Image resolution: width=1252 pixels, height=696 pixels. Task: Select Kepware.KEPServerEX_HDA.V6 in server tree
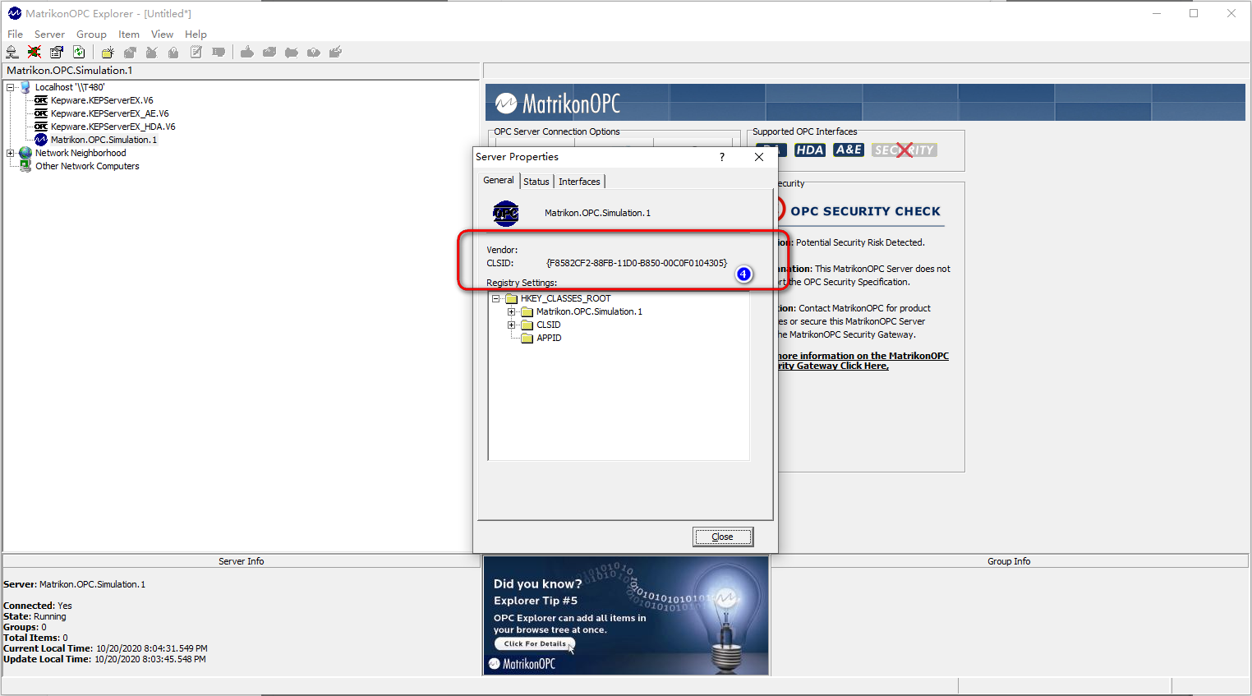click(x=113, y=127)
